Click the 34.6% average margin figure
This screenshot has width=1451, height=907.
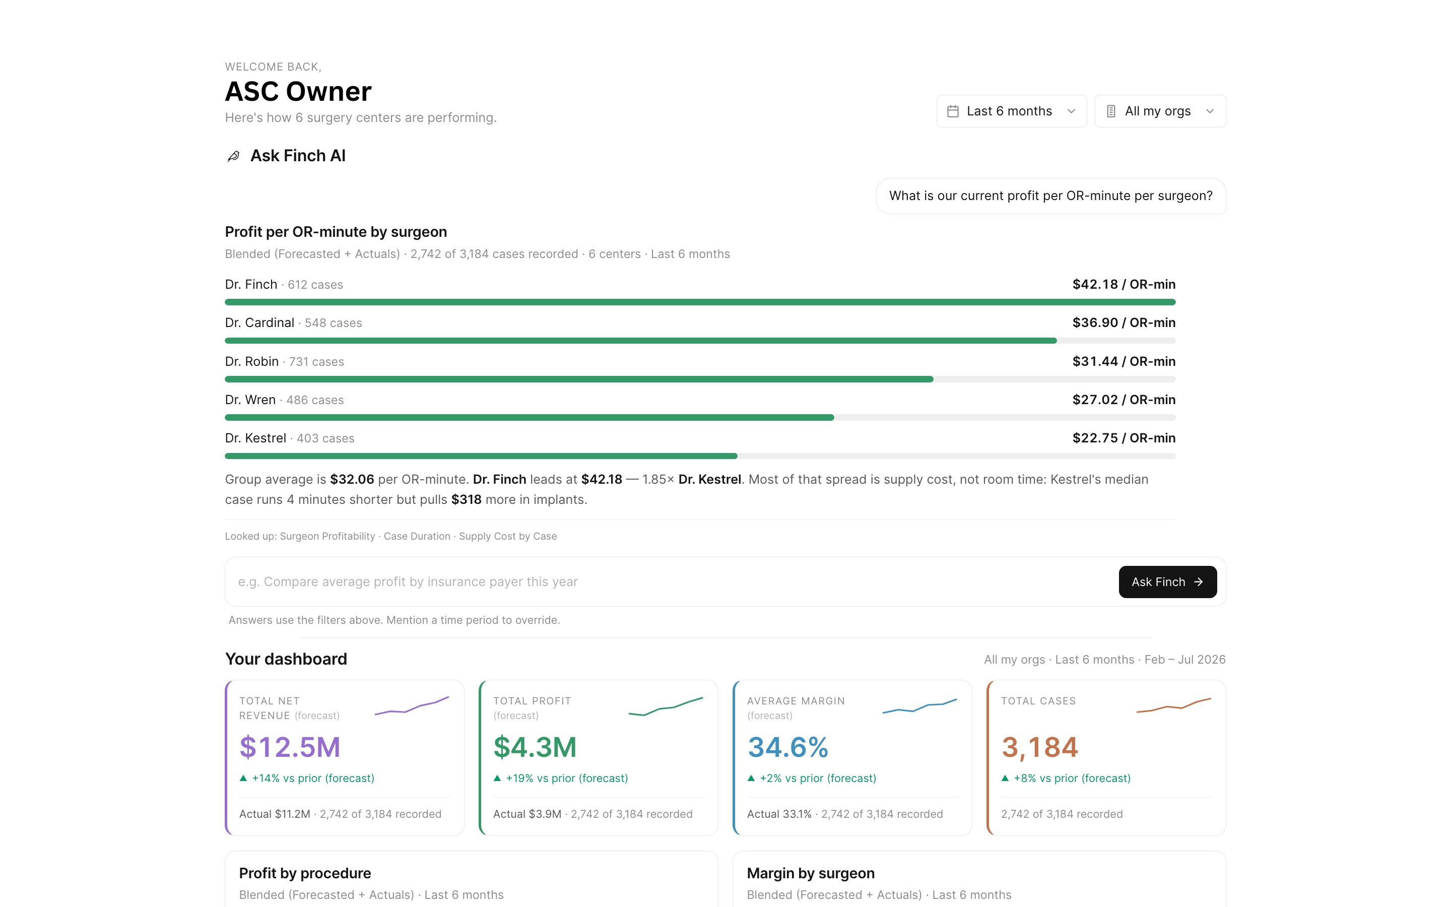tap(788, 747)
